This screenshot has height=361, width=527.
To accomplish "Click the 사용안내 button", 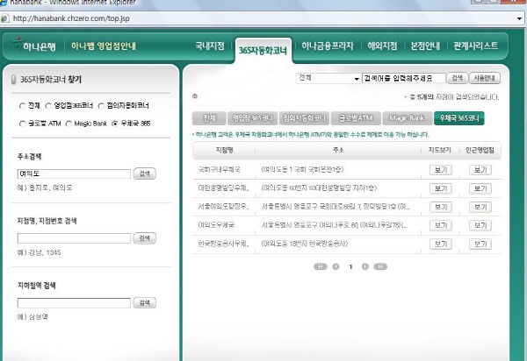I will (x=483, y=78).
